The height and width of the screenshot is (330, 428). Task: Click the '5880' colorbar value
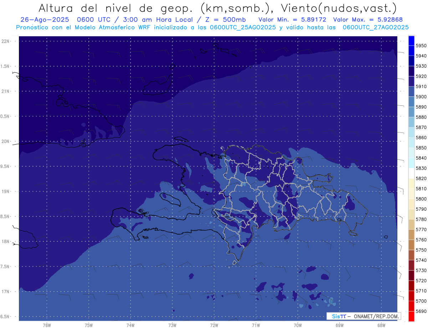click(x=421, y=117)
